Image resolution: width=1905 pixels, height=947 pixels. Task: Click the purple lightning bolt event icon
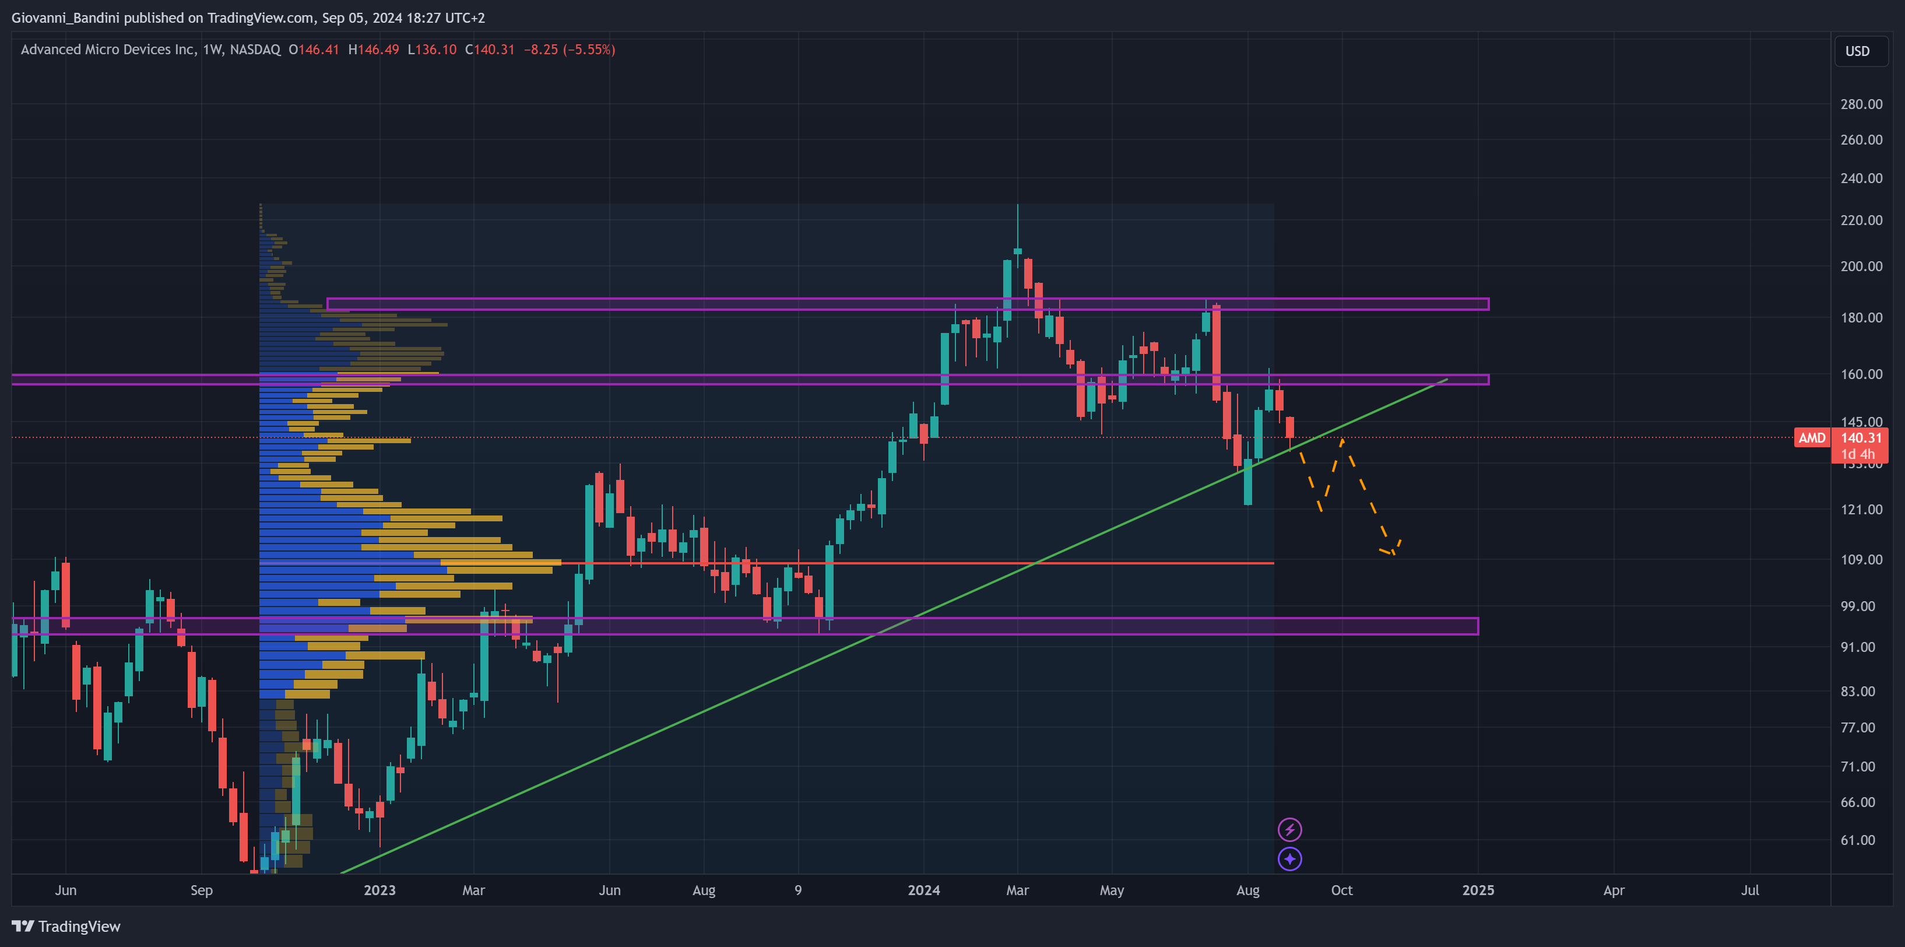click(x=1289, y=829)
